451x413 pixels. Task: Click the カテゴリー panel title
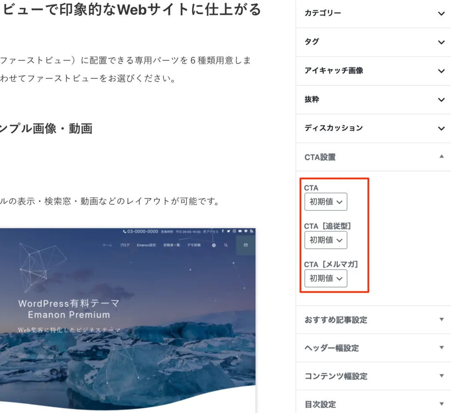pos(323,13)
